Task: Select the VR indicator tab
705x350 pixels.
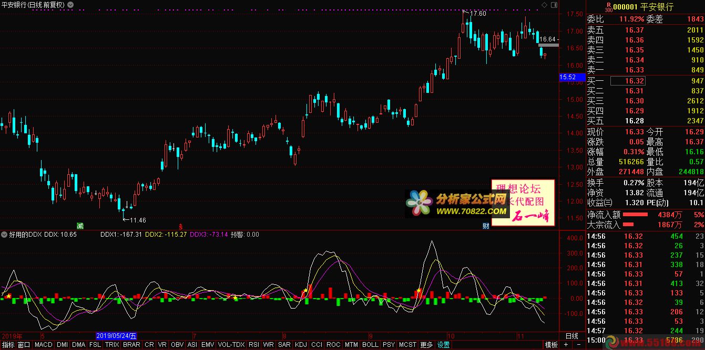Action: point(162,345)
